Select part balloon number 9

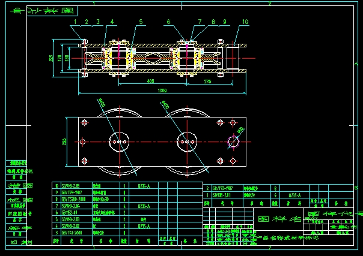[225, 22]
